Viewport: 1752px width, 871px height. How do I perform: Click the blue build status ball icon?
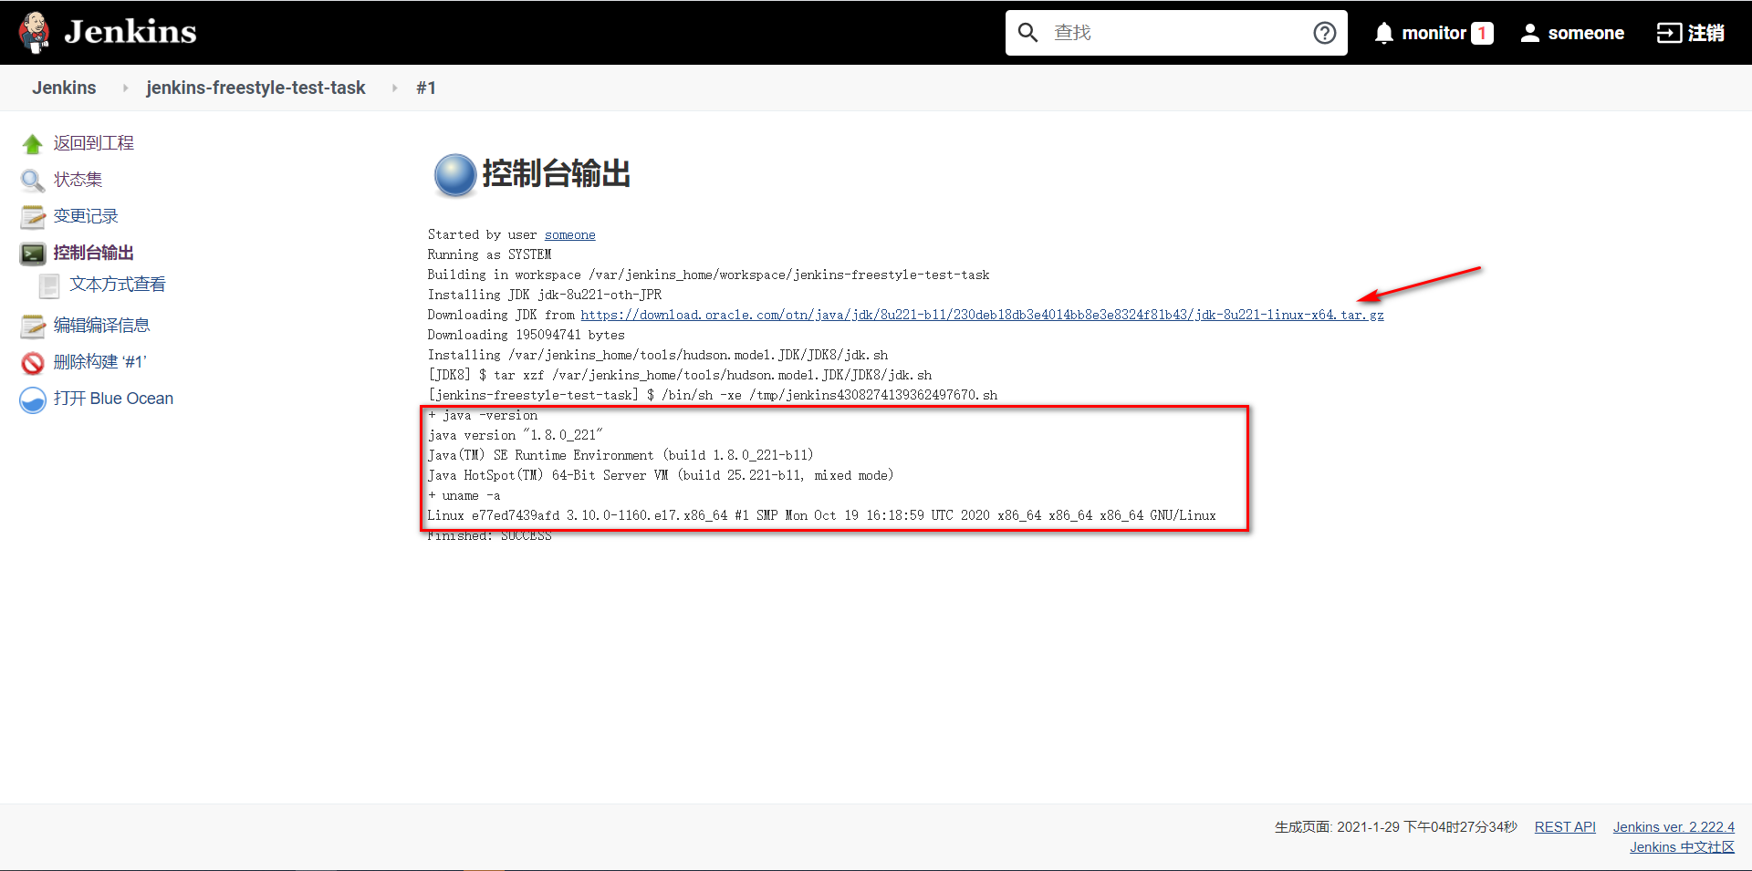tap(454, 175)
